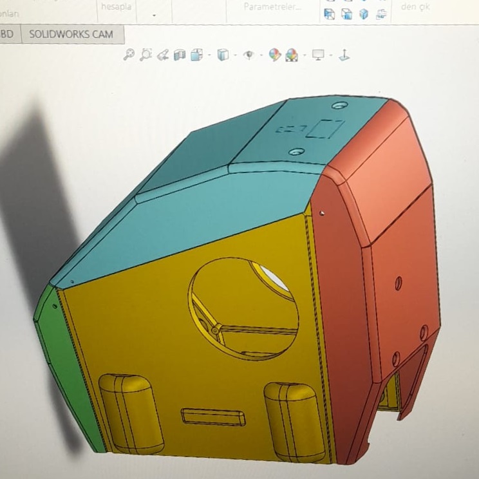Click the blue cube icon in the ribbon
479x479 pixels.
pos(364,14)
